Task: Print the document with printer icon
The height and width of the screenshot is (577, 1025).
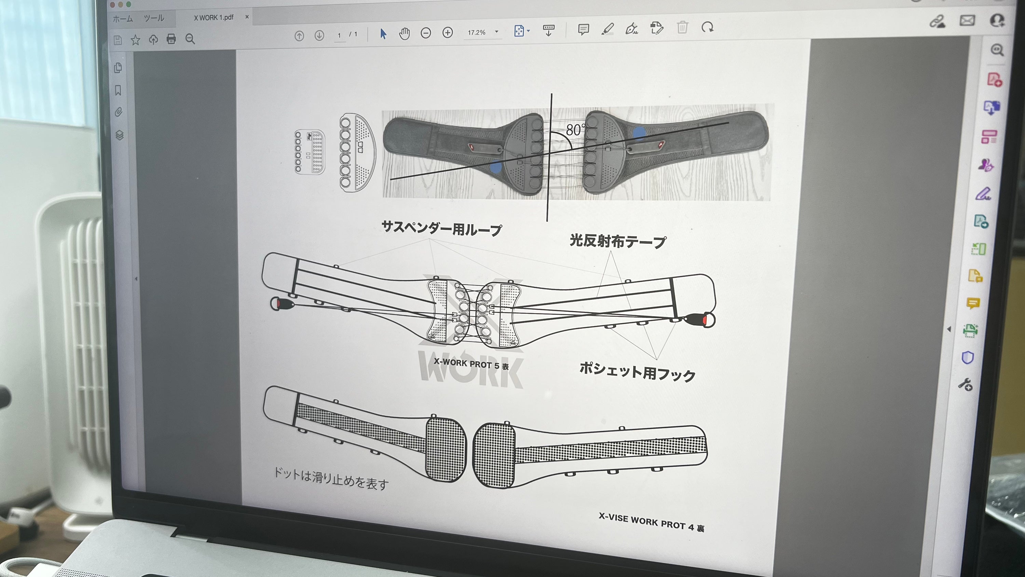Action: pos(171,39)
